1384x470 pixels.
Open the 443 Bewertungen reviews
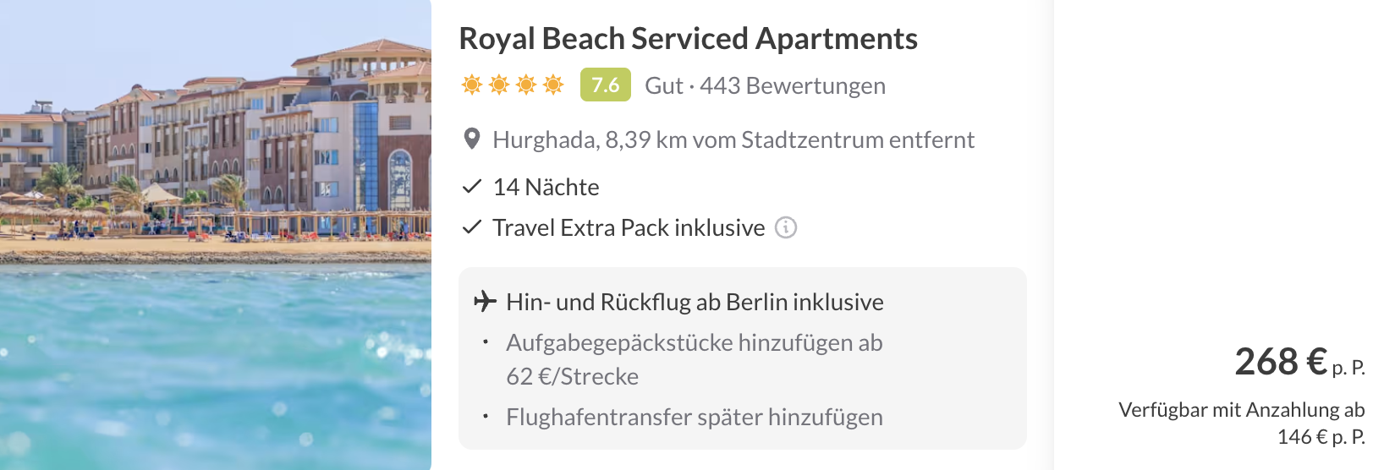(x=793, y=85)
